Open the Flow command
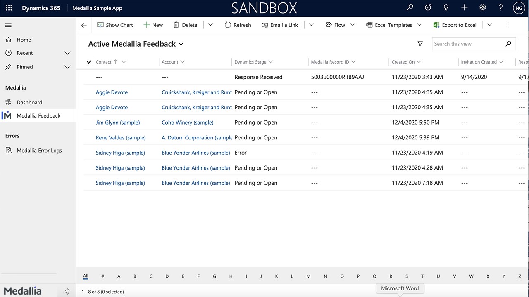Image resolution: width=529 pixels, height=297 pixels. pos(335,25)
